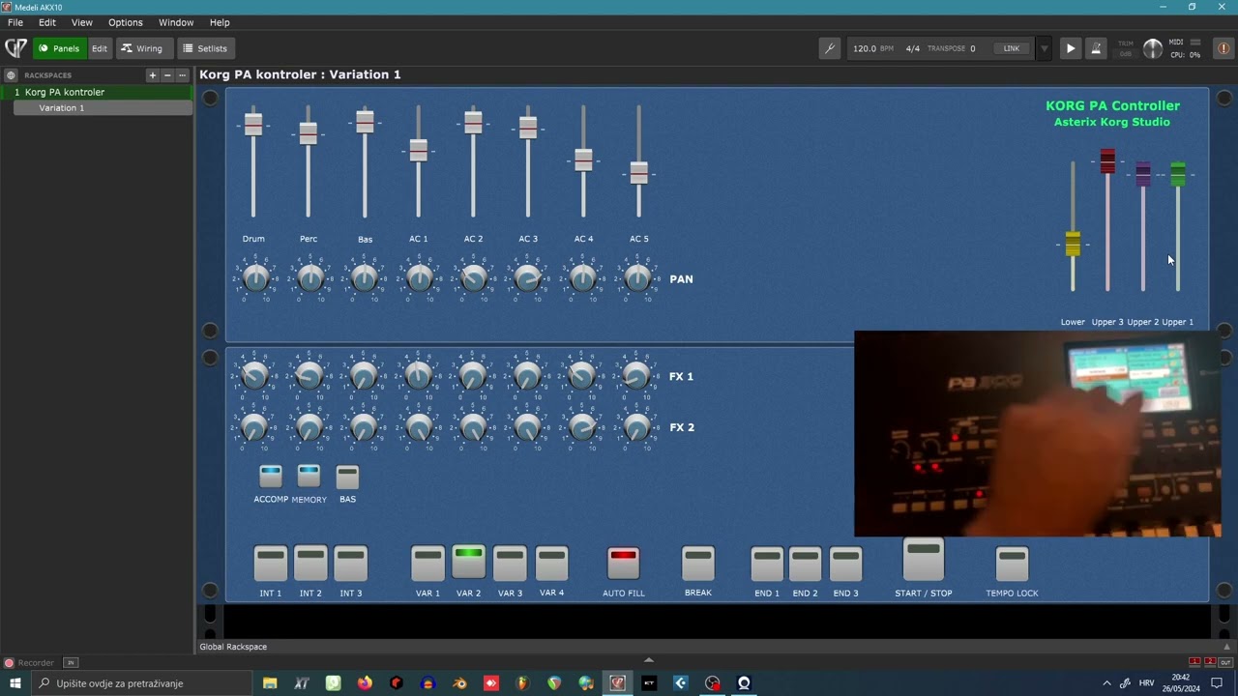Click the purple Upper 2 fader handle
The image size is (1238, 696).
tap(1143, 174)
